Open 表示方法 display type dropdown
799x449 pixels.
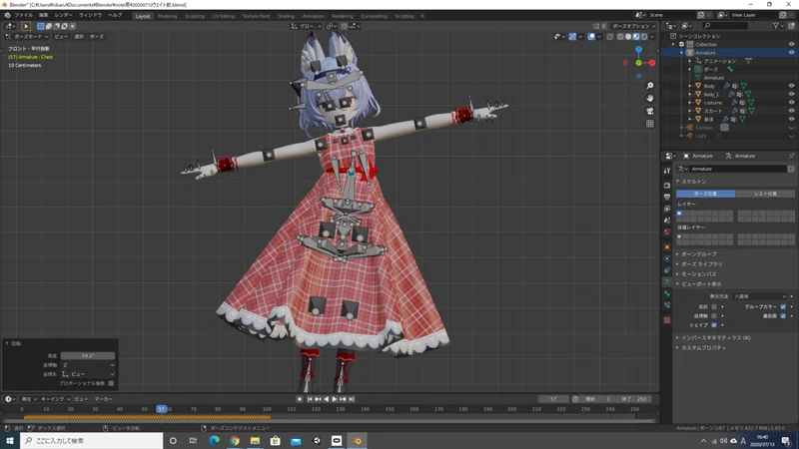tap(760, 296)
